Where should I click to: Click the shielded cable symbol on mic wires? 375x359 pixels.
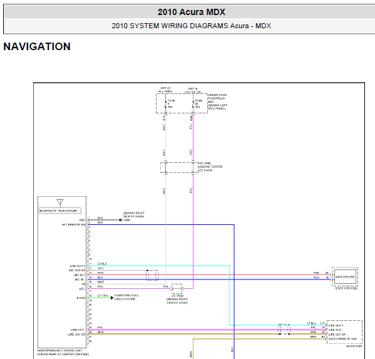coord(152,275)
